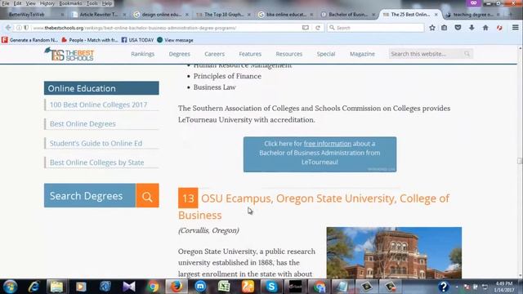Click the magnifier icon in website search box
The image size is (523, 294).
click(x=467, y=54)
